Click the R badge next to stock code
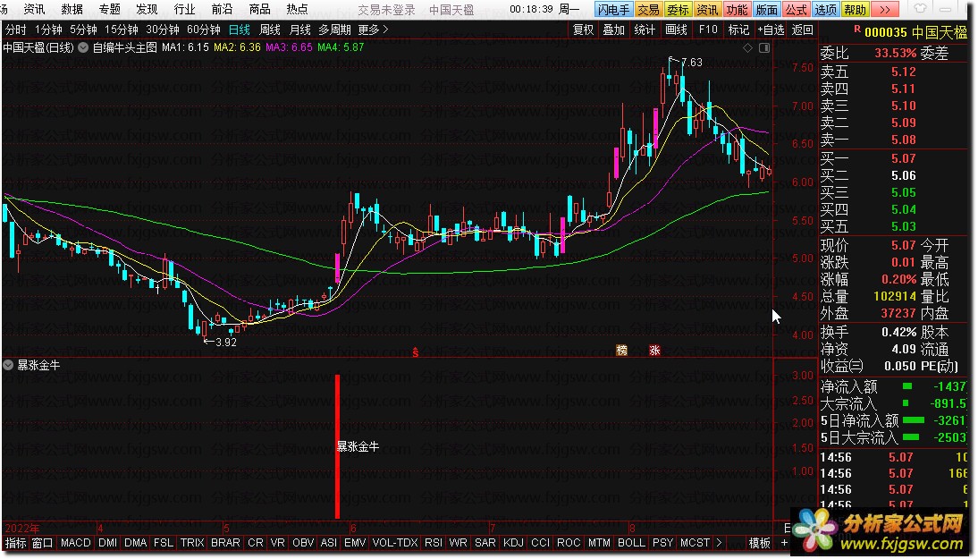 pos(857,30)
